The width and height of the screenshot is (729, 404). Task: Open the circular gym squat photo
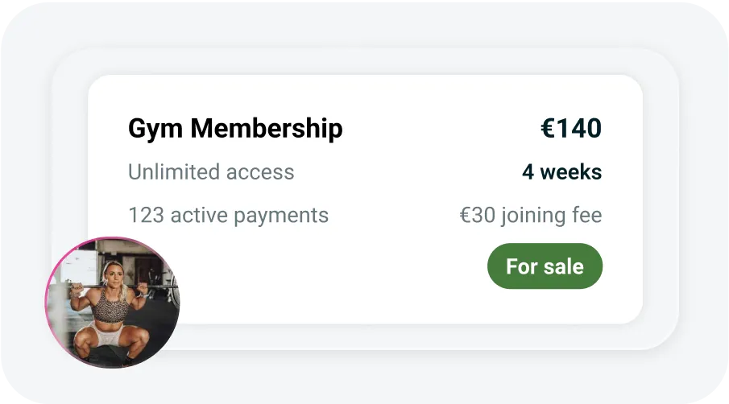click(x=113, y=303)
